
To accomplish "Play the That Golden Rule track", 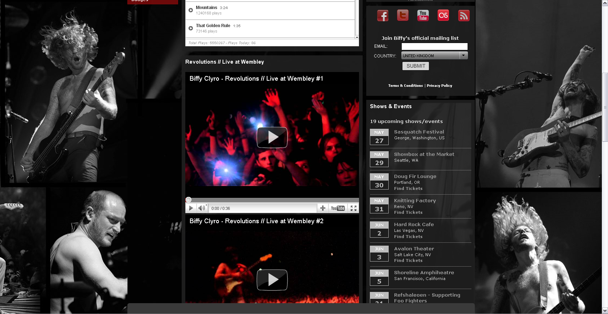I will click(191, 28).
